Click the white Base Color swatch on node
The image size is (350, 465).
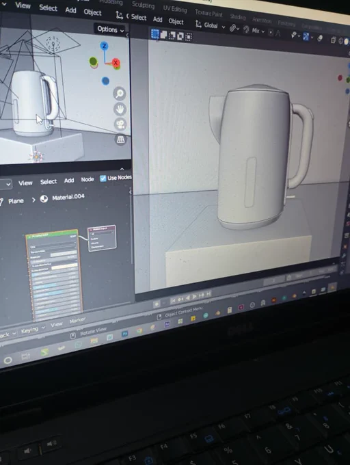[63, 254]
